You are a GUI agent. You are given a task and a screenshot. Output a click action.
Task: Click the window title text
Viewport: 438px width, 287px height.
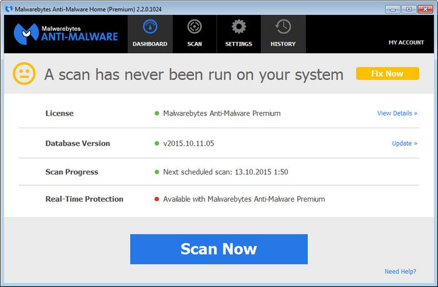coord(88,9)
